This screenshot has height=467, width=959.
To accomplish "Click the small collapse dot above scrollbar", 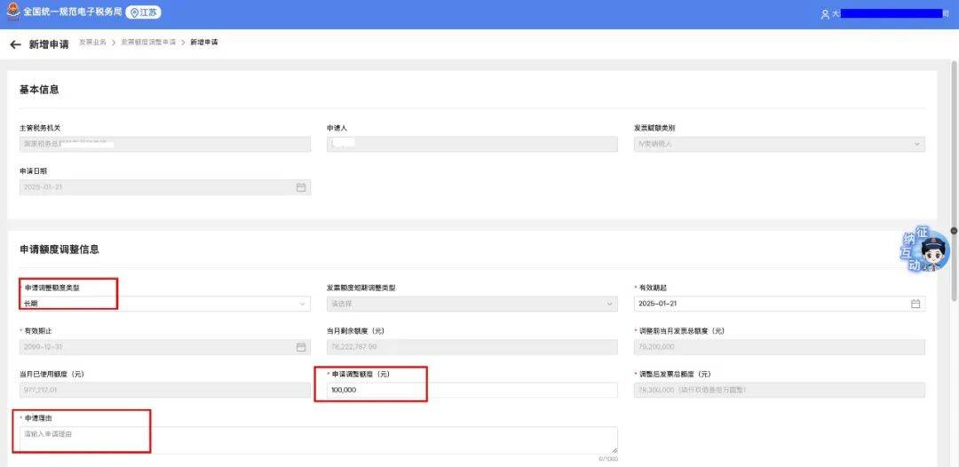I will 954,231.
